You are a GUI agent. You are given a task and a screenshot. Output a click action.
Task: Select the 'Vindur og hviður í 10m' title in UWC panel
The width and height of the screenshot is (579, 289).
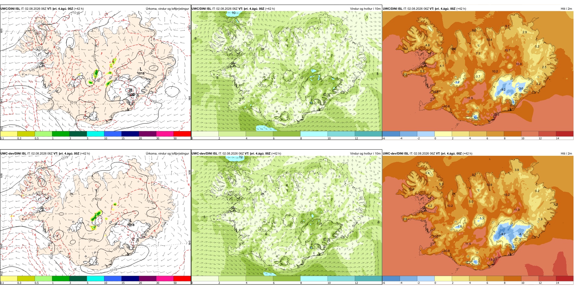pyautogui.click(x=365, y=9)
